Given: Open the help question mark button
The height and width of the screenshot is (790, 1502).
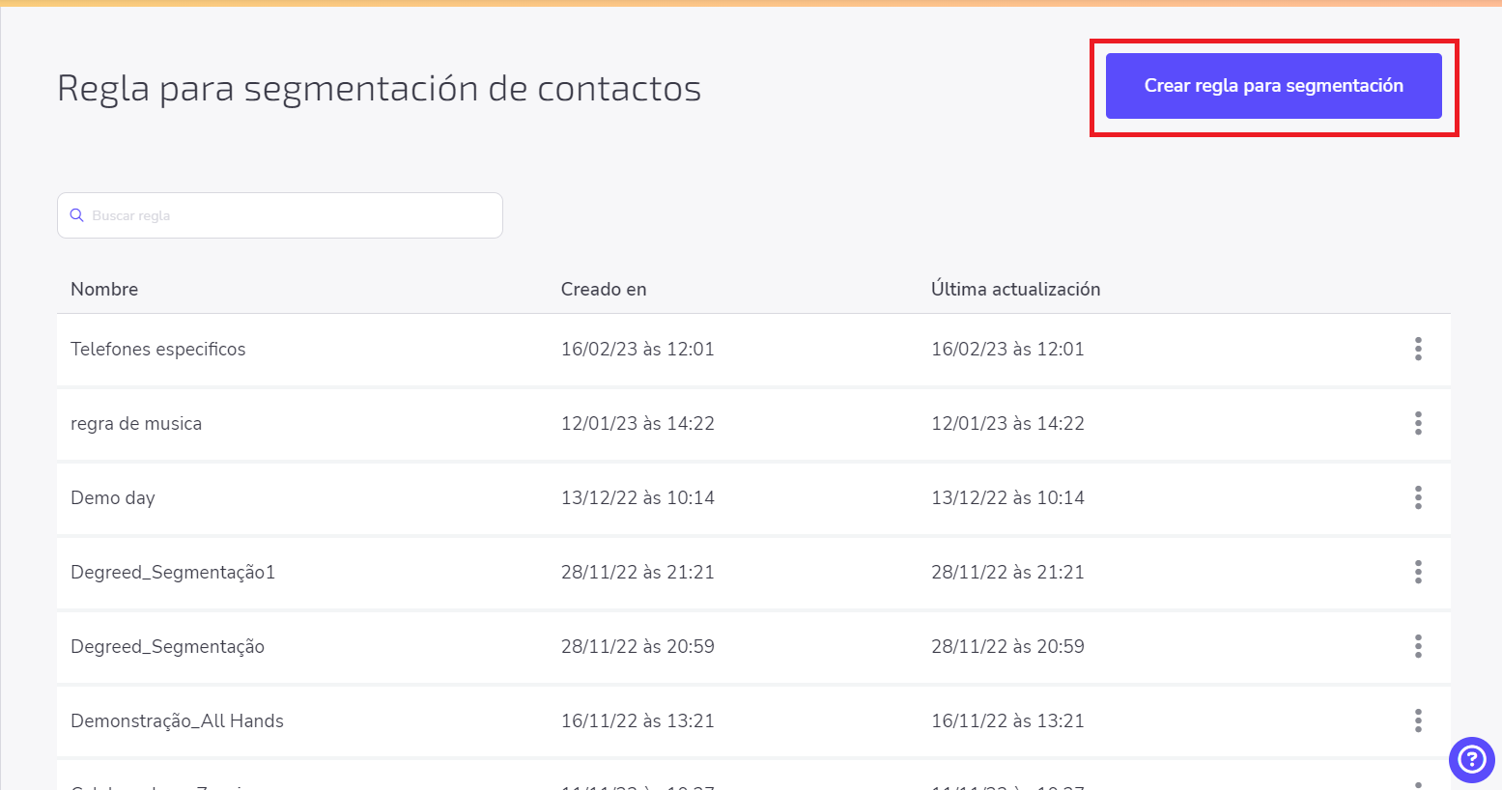Looking at the screenshot, I should (x=1471, y=760).
